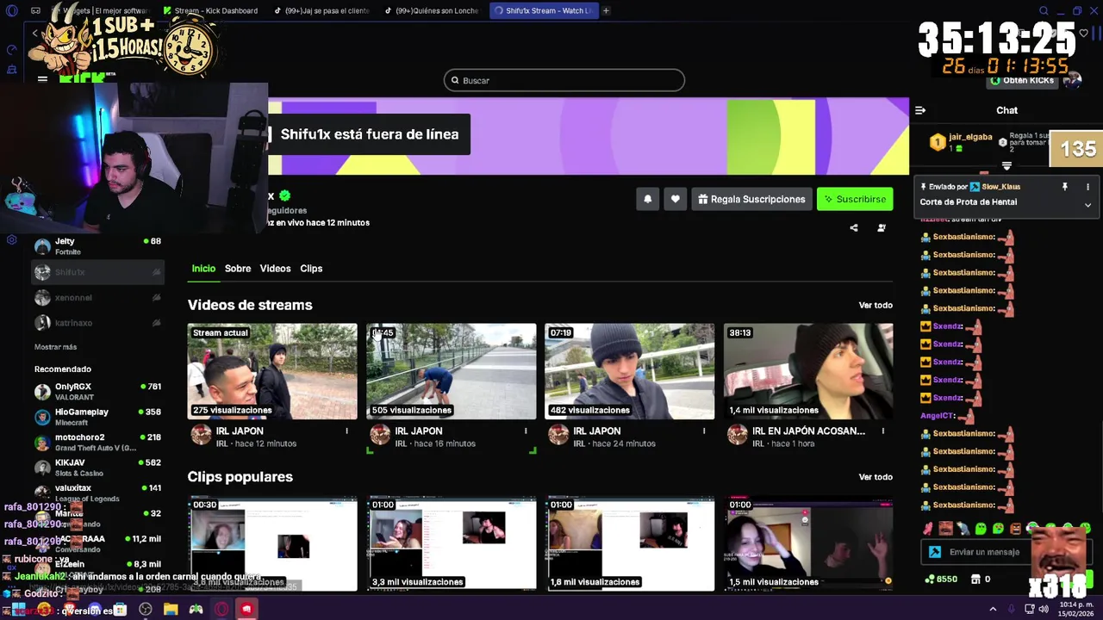
Task: Click the report user icon beside share
Action: [882, 228]
